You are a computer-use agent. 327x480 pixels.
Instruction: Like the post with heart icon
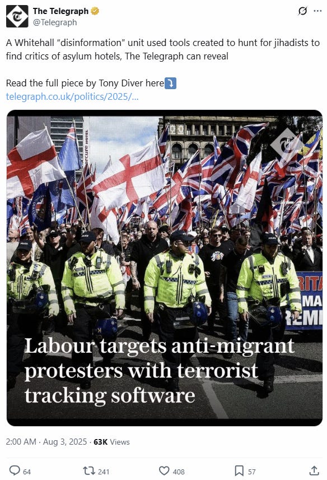[164, 470]
